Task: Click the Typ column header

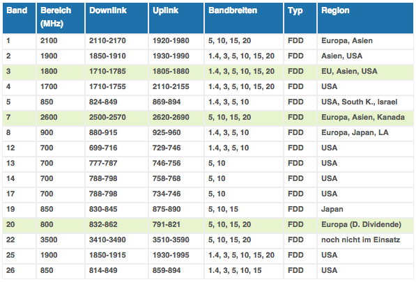Action: point(300,18)
